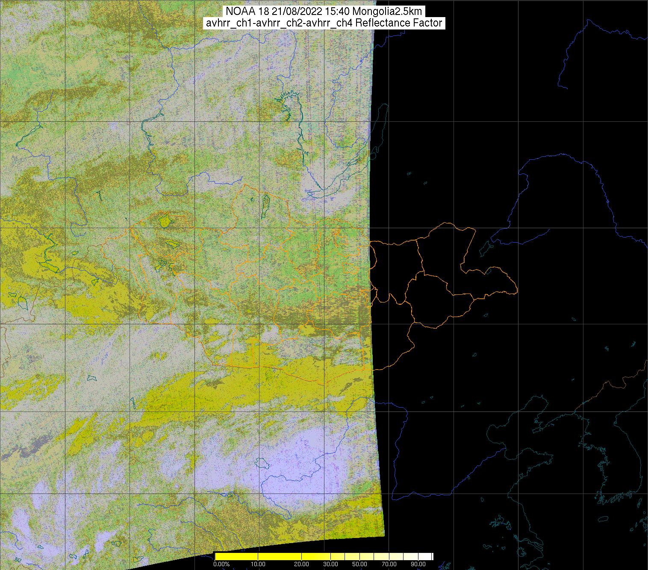Click the 20.00 label on color scale
The image size is (648, 570).
click(x=301, y=564)
